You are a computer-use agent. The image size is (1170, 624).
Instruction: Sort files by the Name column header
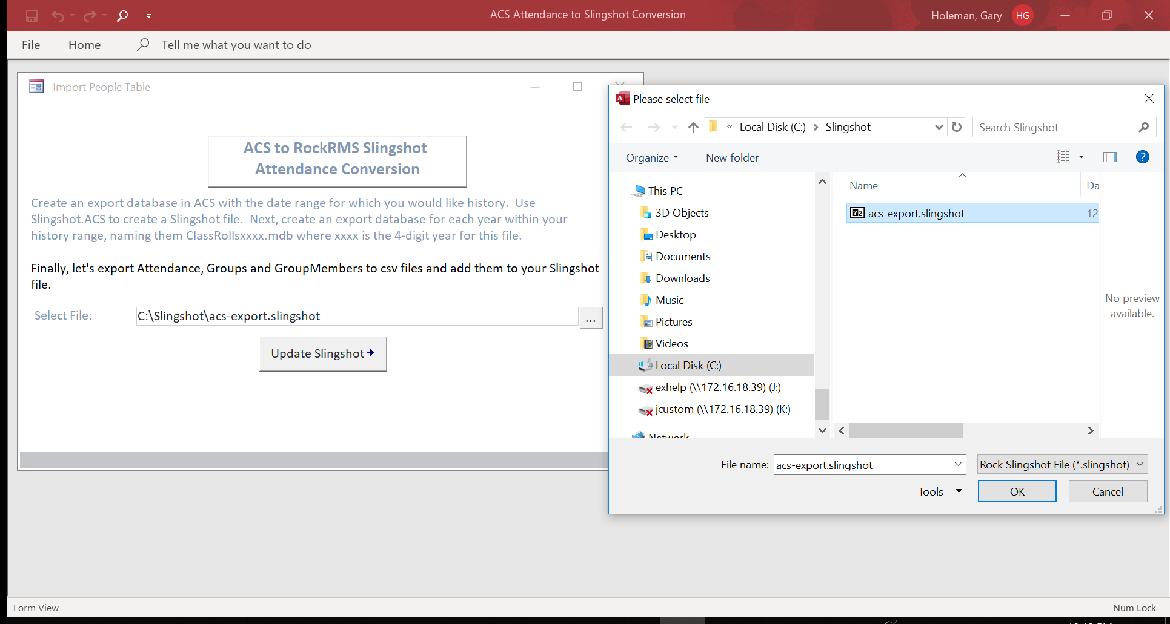(863, 186)
